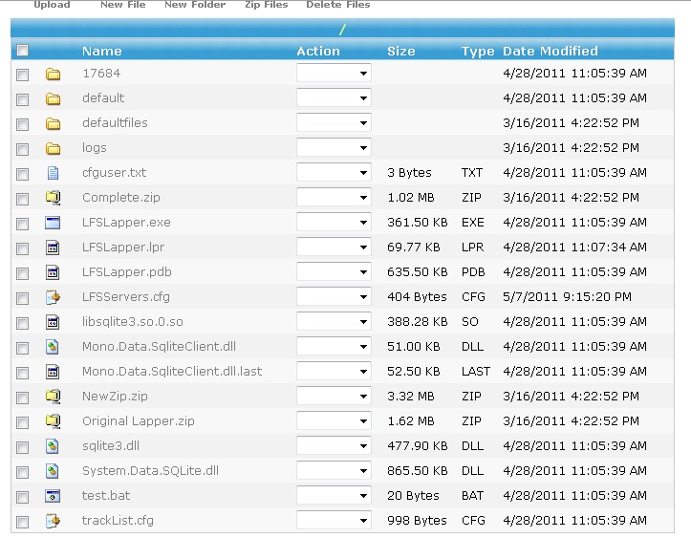The width and height of the screenshot is (691, 538).
Task: Click the file icon for libsqlite3.so.0.so
Action: coord(53,323)
